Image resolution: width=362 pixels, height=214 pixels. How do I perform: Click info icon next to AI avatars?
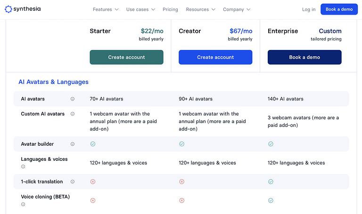pos(73,99)
